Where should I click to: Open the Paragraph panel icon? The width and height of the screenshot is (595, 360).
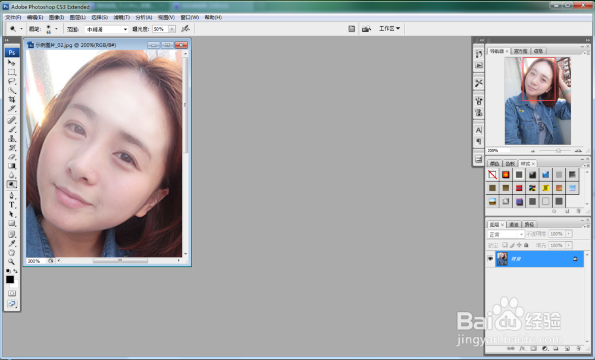click(479, 141)
